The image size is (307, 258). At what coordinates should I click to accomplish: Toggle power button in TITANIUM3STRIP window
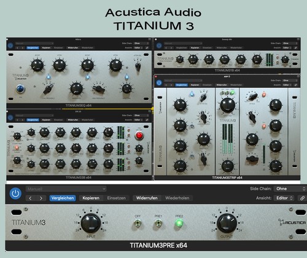159,83
